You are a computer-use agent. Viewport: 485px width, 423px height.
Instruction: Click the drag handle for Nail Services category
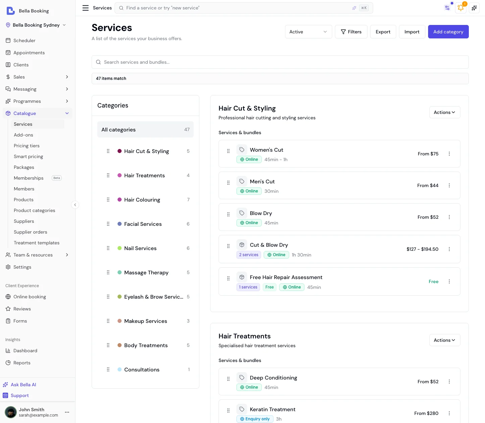108,248
